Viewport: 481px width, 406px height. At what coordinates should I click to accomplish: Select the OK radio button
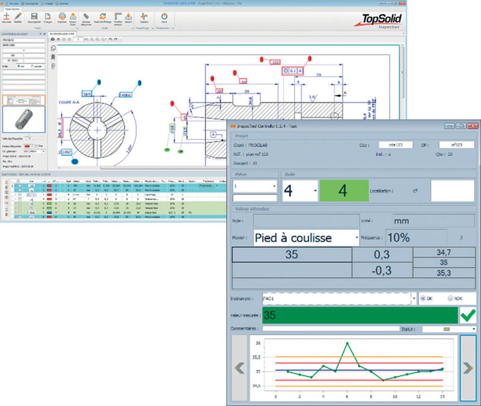coord(423,298)
